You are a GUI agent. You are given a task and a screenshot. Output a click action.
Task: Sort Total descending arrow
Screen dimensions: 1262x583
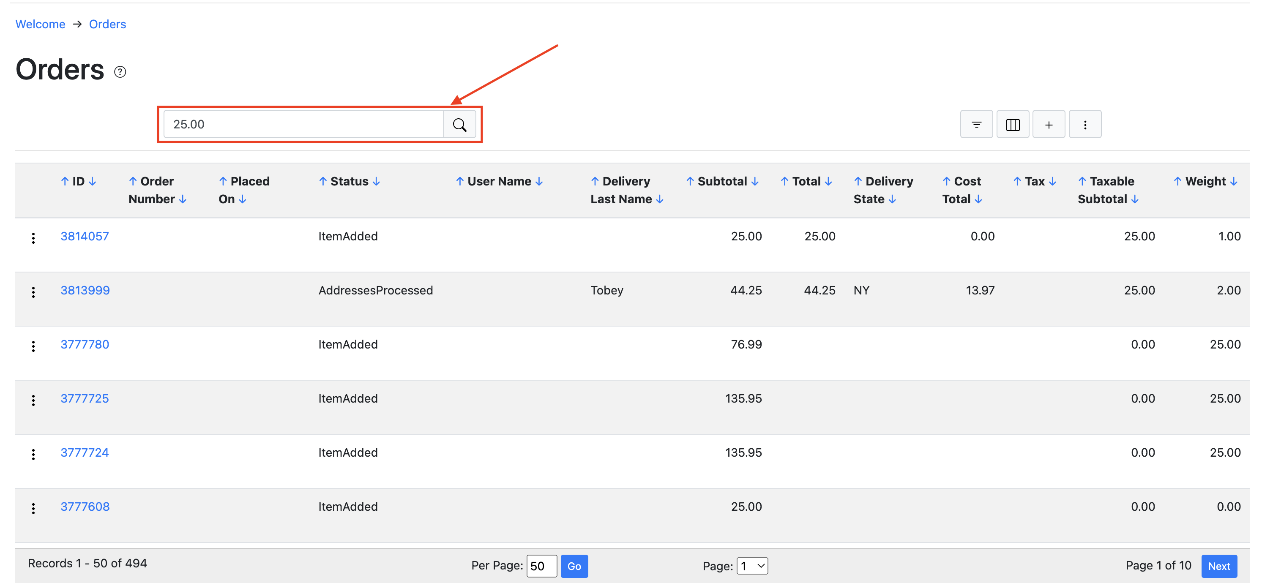coord(828,181)
